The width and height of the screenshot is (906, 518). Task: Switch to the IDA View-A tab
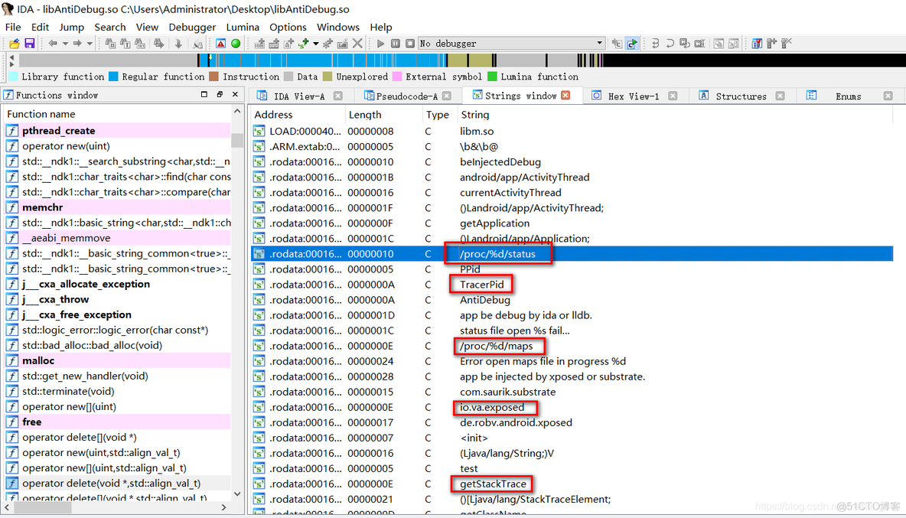(298, 96)
